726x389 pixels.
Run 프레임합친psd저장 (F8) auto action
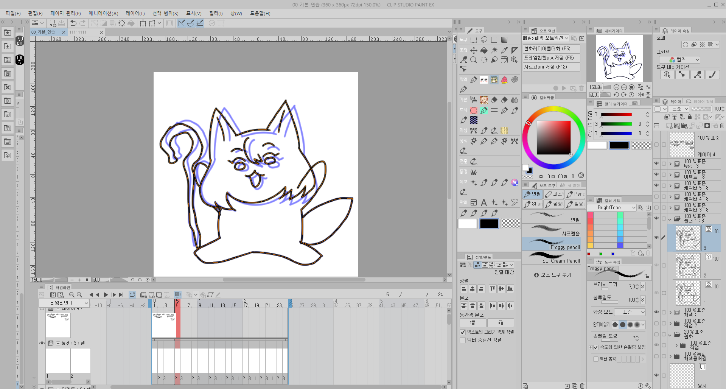(551, 58)
